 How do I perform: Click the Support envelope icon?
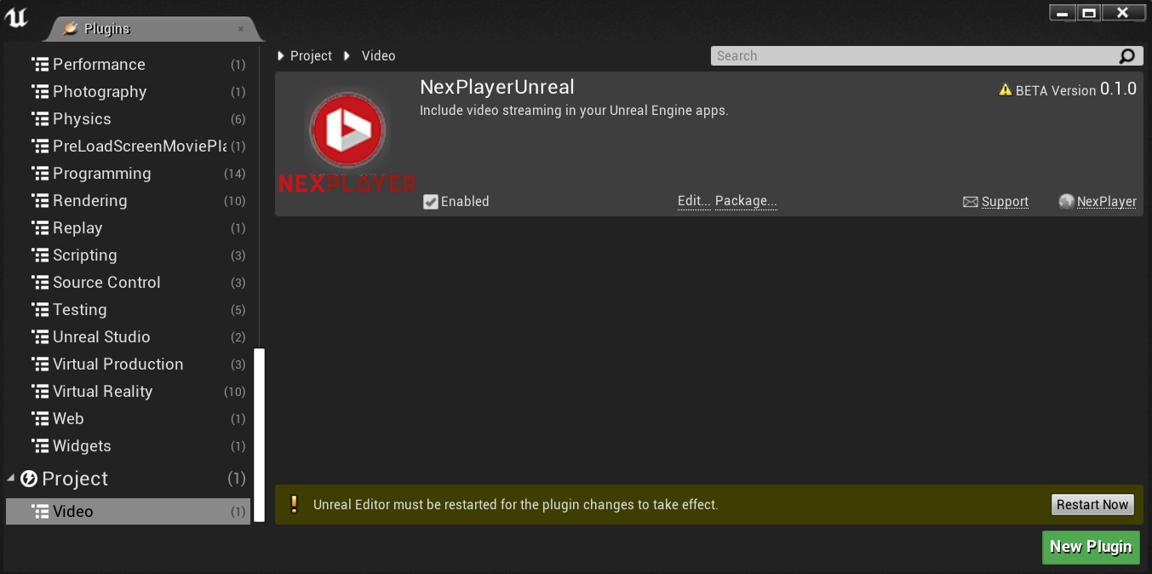(970, 202)
